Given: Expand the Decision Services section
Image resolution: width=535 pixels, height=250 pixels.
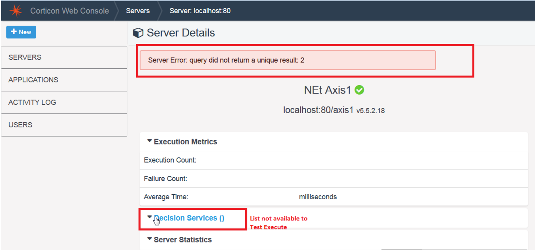Looking at the screenshot, I should pyautogui.click(x=150, y=217).
